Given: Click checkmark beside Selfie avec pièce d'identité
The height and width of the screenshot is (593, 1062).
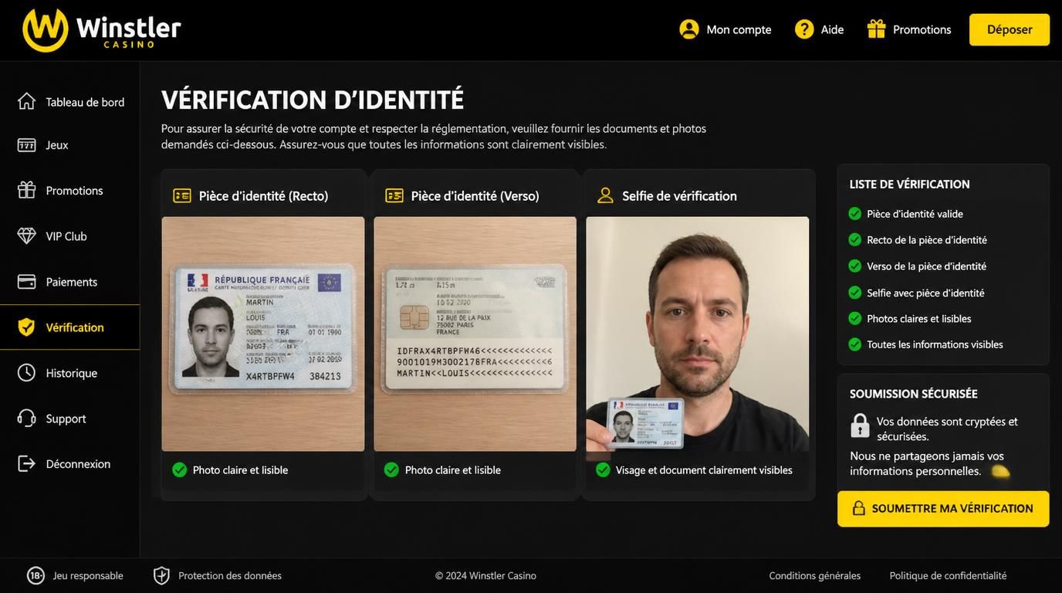Looking at the screenshot, I should (855, 293).
